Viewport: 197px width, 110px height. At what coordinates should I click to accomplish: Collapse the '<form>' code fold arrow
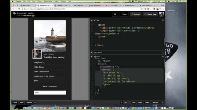tap(94, 25)
